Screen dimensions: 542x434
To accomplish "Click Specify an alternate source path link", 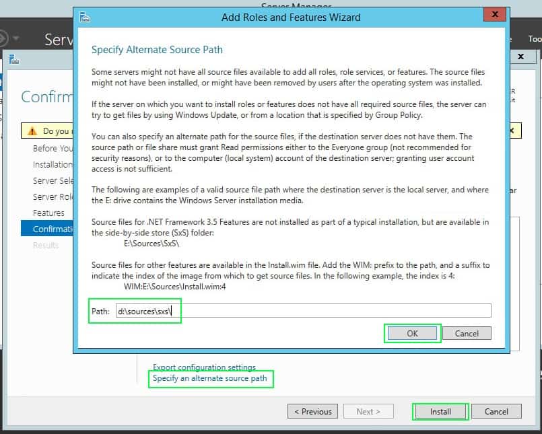I will (x=209, y=379).
